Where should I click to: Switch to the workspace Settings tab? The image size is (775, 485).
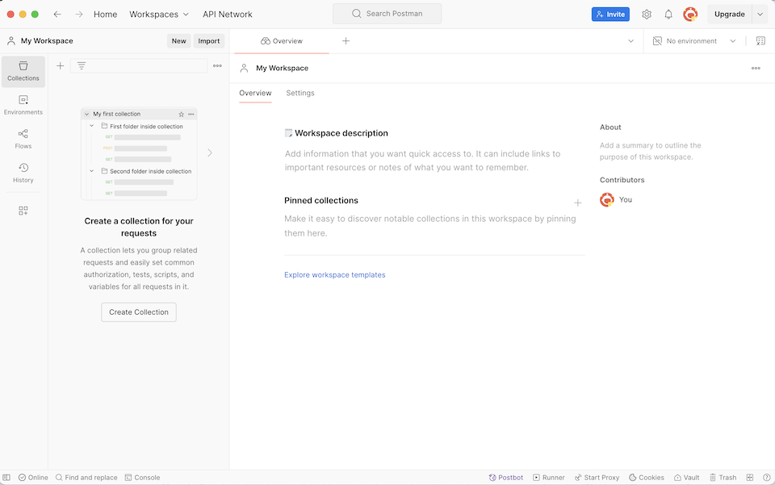tap(300, 93)
